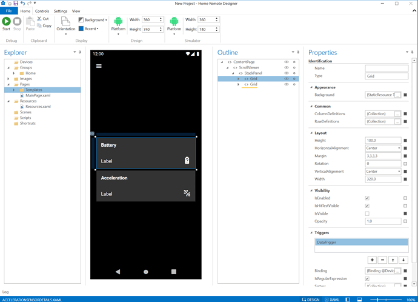Viewport: 418px width, 302px height.
Task: Cut the selected item
Action: point(43,19)
